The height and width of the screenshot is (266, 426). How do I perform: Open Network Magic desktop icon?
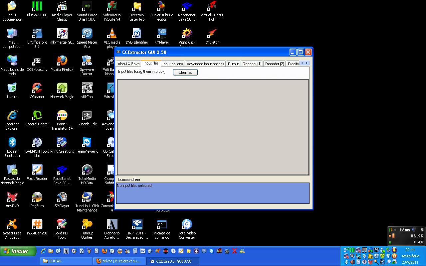coord(62,91)
